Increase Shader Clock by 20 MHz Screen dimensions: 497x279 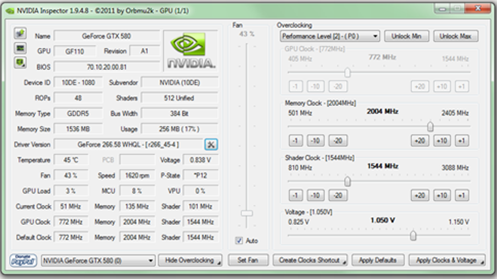click(x=420, y=195)
